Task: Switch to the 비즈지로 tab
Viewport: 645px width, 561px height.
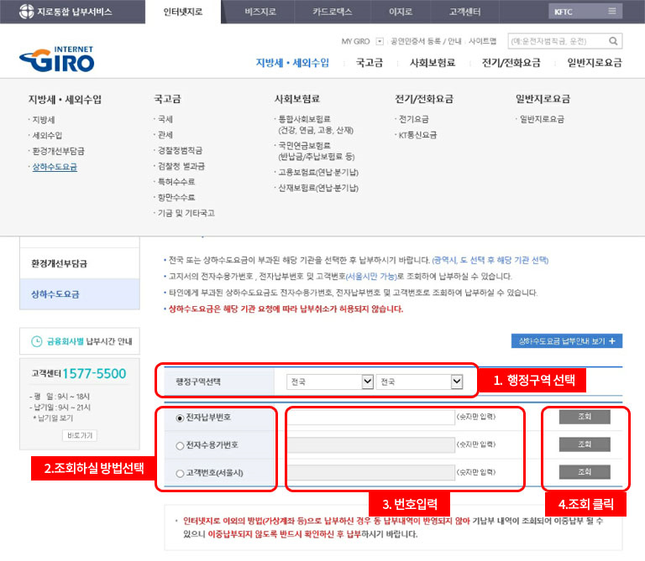Action: [x=260, y=12]
